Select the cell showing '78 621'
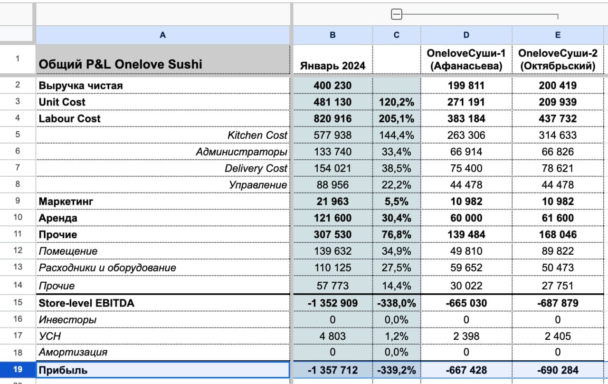The height and width of the screenshot is (384, 608). pyautogui.click(x=558, y=168)
